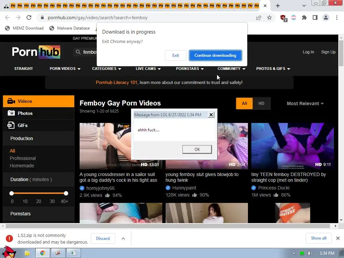Image resolution: width=344 pixels, height=258 pixels.
Task: Open the Chrome taskbar button
Action: [42, 253]
